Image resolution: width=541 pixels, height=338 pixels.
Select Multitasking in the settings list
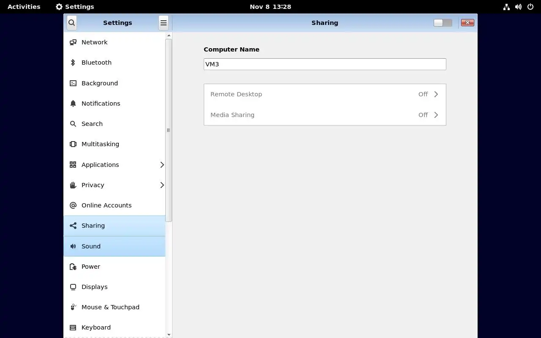[x=115, y=144]
